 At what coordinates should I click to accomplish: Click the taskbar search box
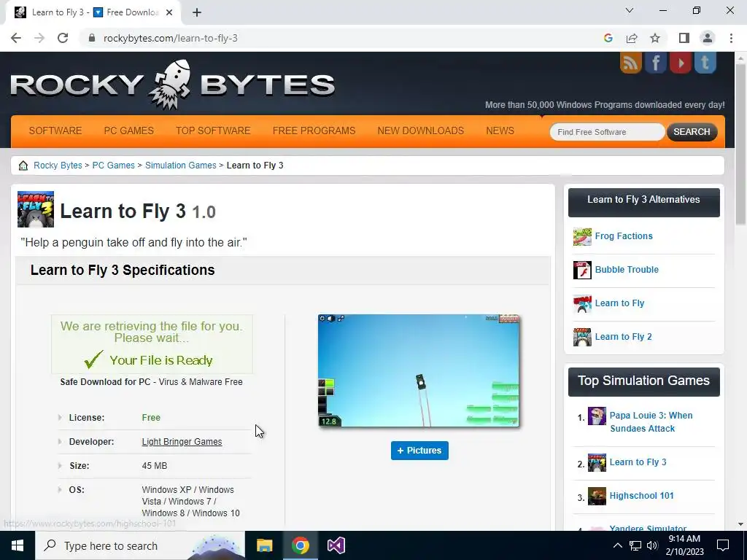click(x=139, y=545)
